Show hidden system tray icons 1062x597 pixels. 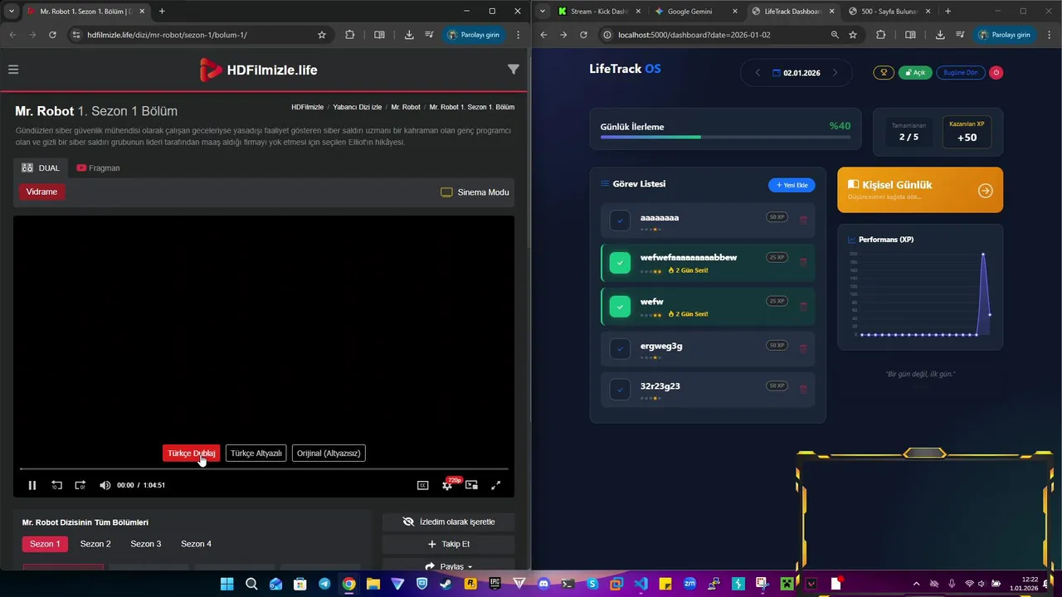point(916,584)
